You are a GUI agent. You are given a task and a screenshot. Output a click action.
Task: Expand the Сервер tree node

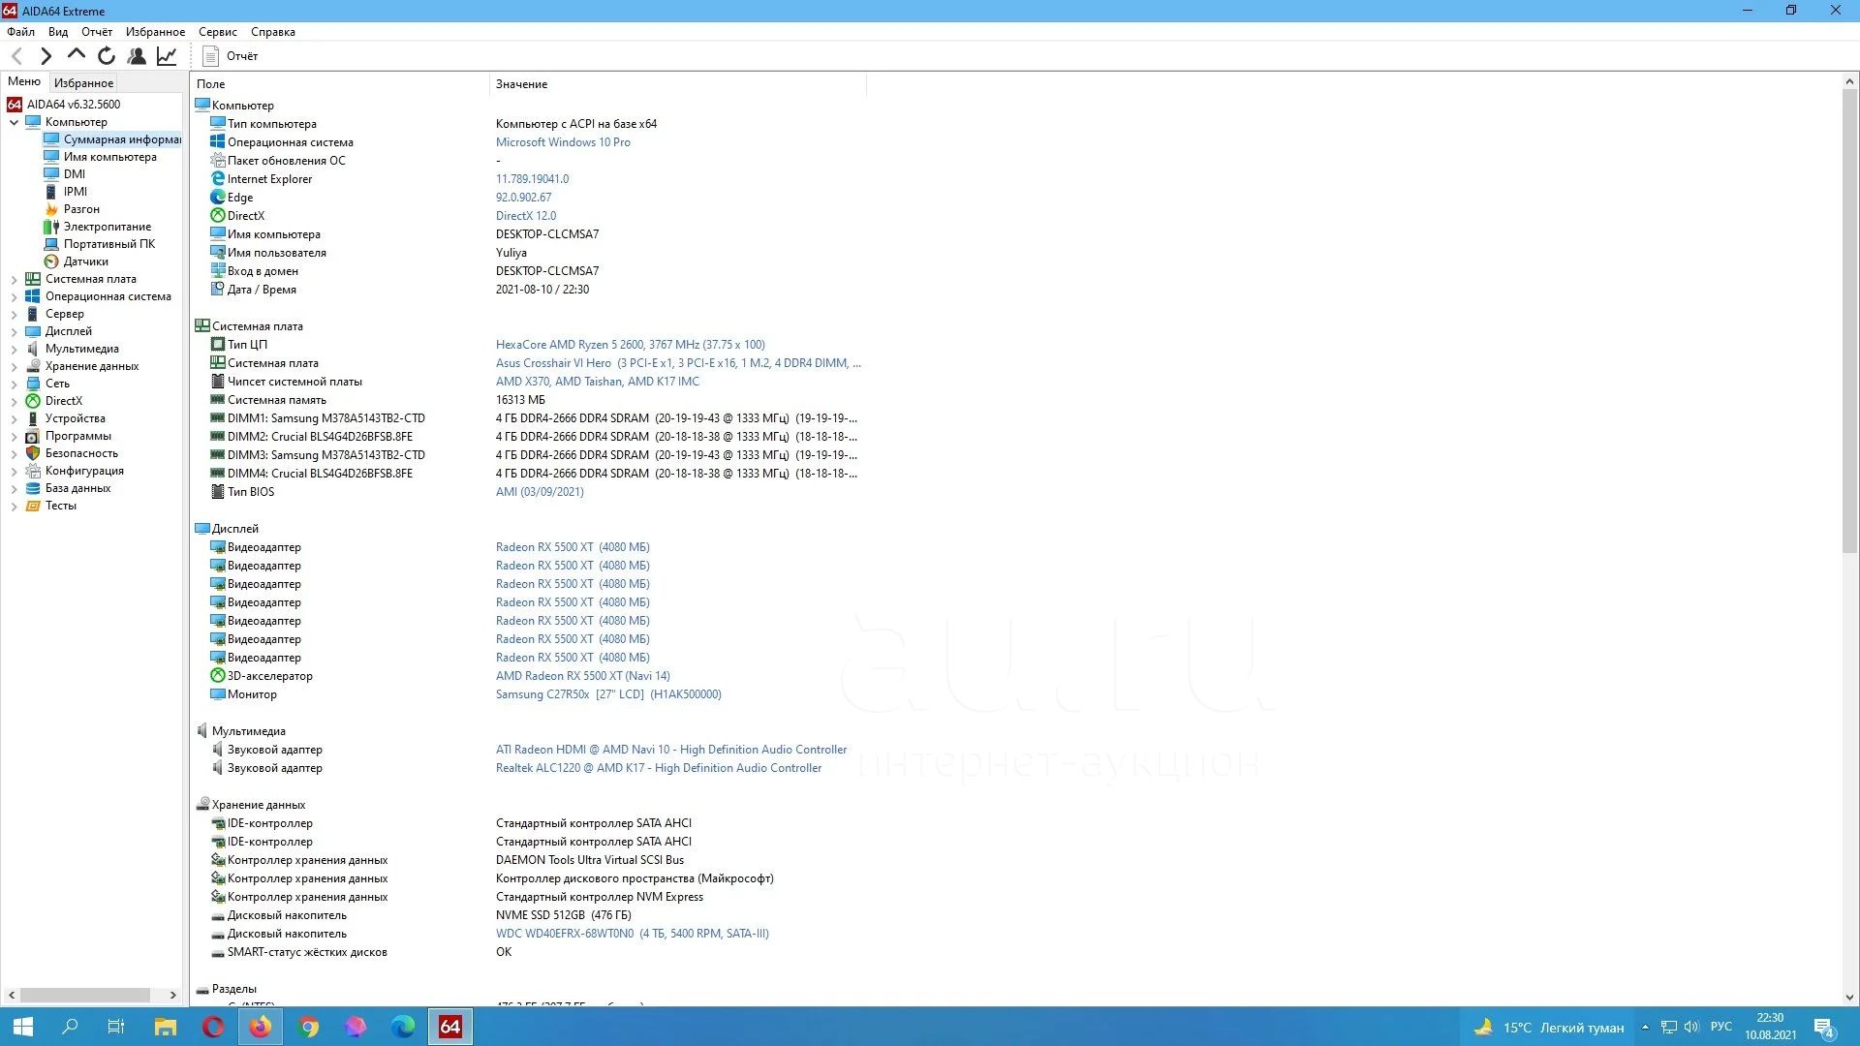14,314
